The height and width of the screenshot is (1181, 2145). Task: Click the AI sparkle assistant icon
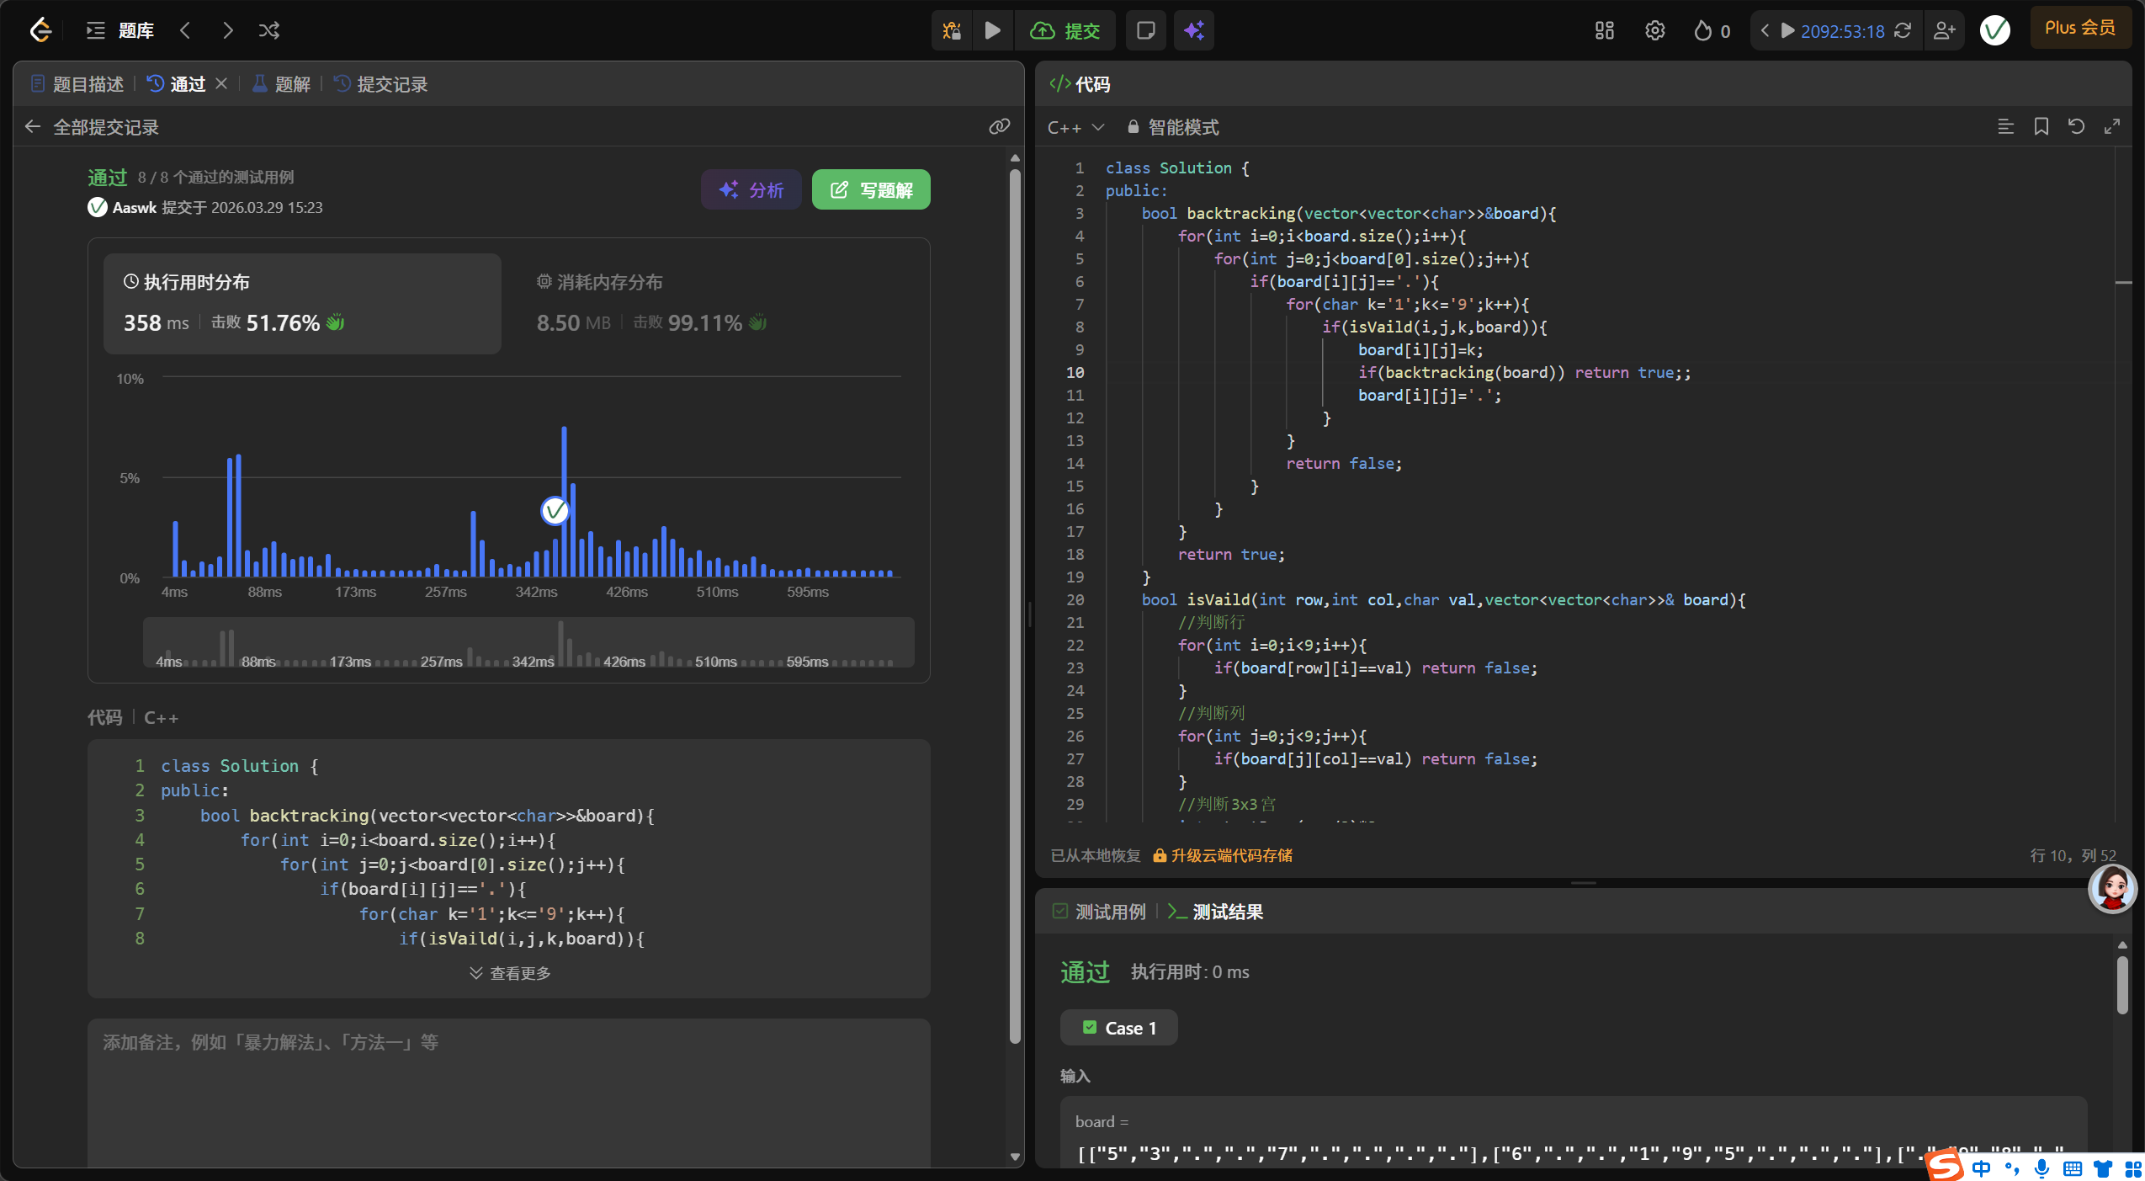coord(1193,31)
